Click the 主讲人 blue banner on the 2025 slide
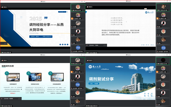The image size is (171, 107). coord(41,37)
